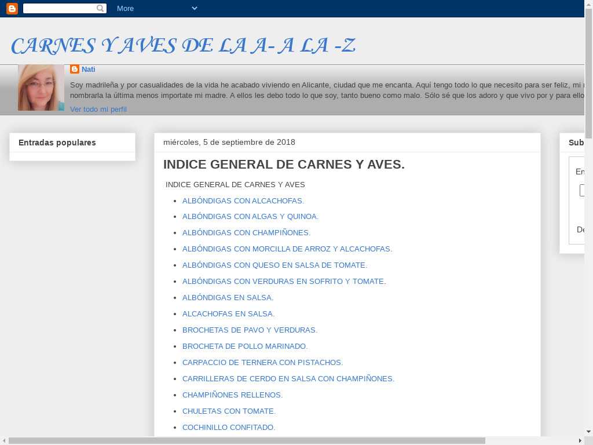Click the Nati author name link

click(88, 69)
